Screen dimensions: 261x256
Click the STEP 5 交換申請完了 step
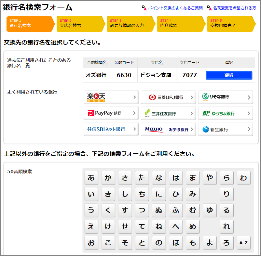point(231,24)
